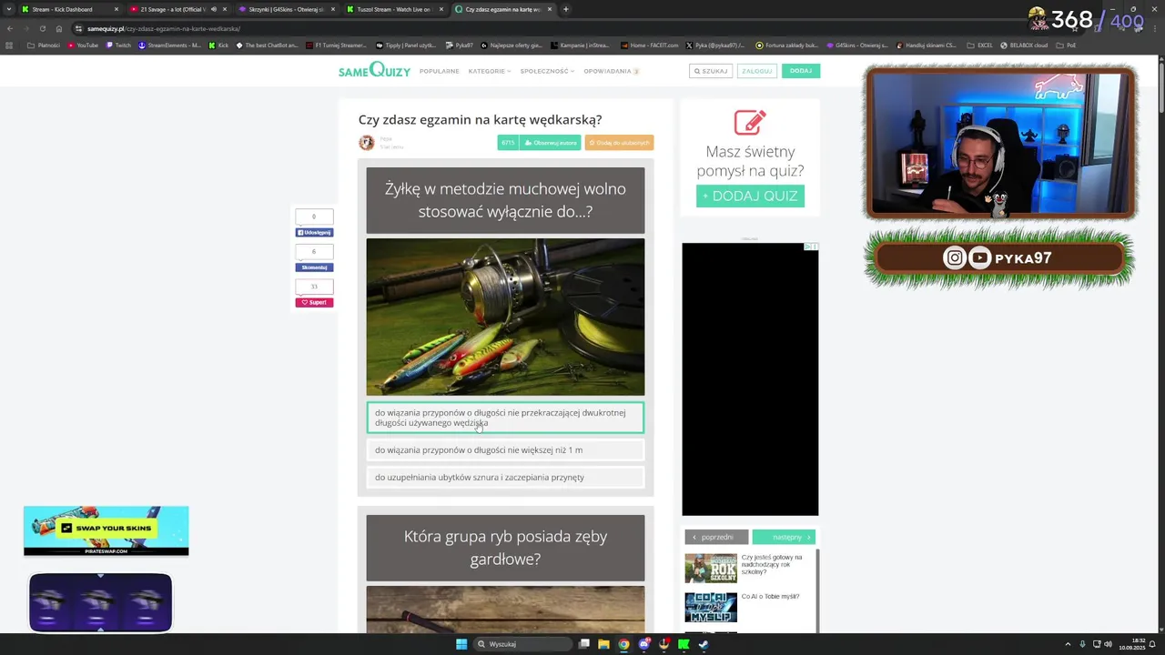Click the Dodaj do ulubionych button

(x=619, y=143)
